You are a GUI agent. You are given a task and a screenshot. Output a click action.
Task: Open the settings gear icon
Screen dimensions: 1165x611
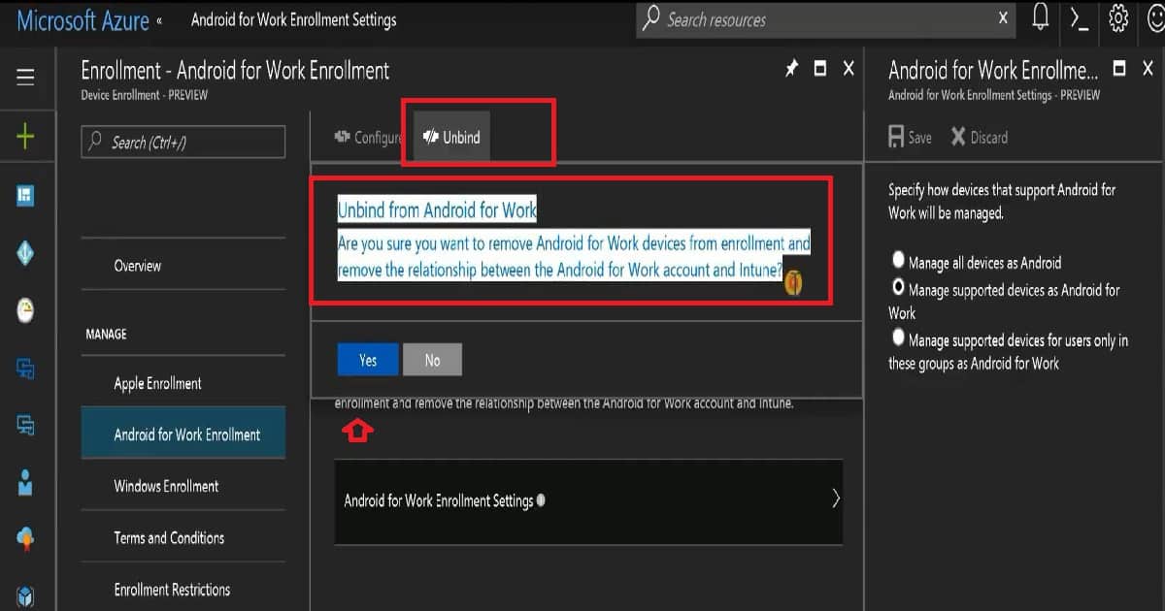[x=1118, y=18]
